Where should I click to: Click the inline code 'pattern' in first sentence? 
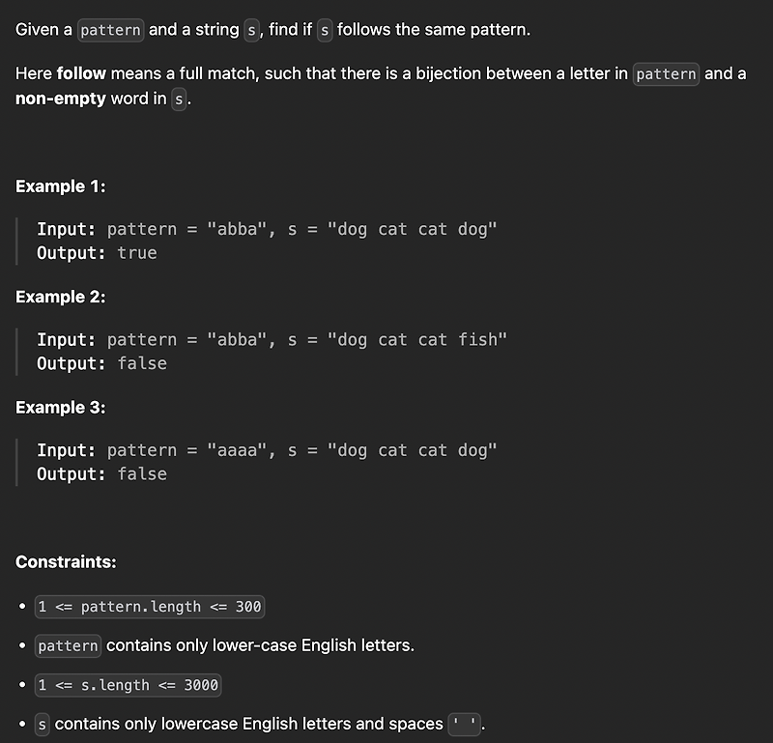click(x=110, y=30)
